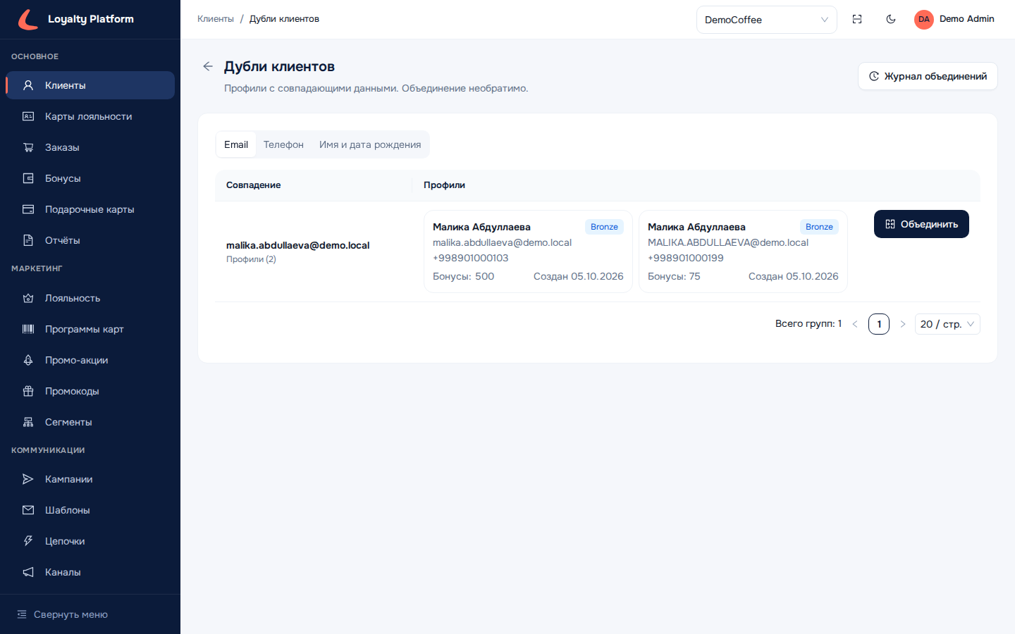Image resolution: width=1015 pixels, height=634 pixels.
Task: Open Программы карт in the sidebar
Action: tap(90, 329)
